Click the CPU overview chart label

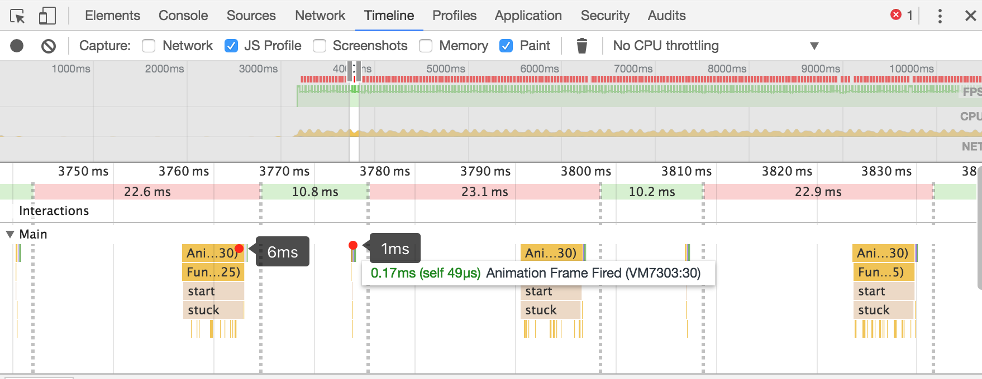pyautogui.click(x=971, y=116)
